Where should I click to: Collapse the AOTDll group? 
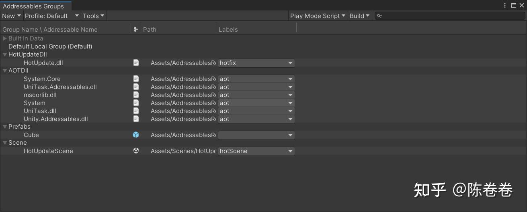[x=5, y=71]
